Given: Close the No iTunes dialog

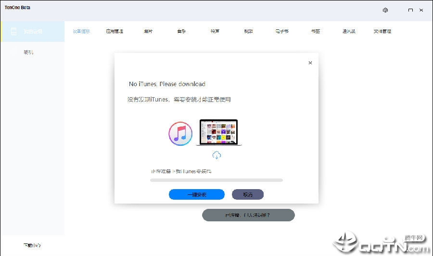Looking at the screenshot, I should 310,63.
